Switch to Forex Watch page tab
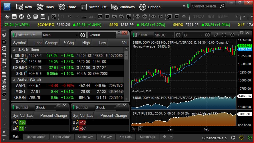Image resolution: width=254 pixels, height=143 pixels. (x=61, y=137)
